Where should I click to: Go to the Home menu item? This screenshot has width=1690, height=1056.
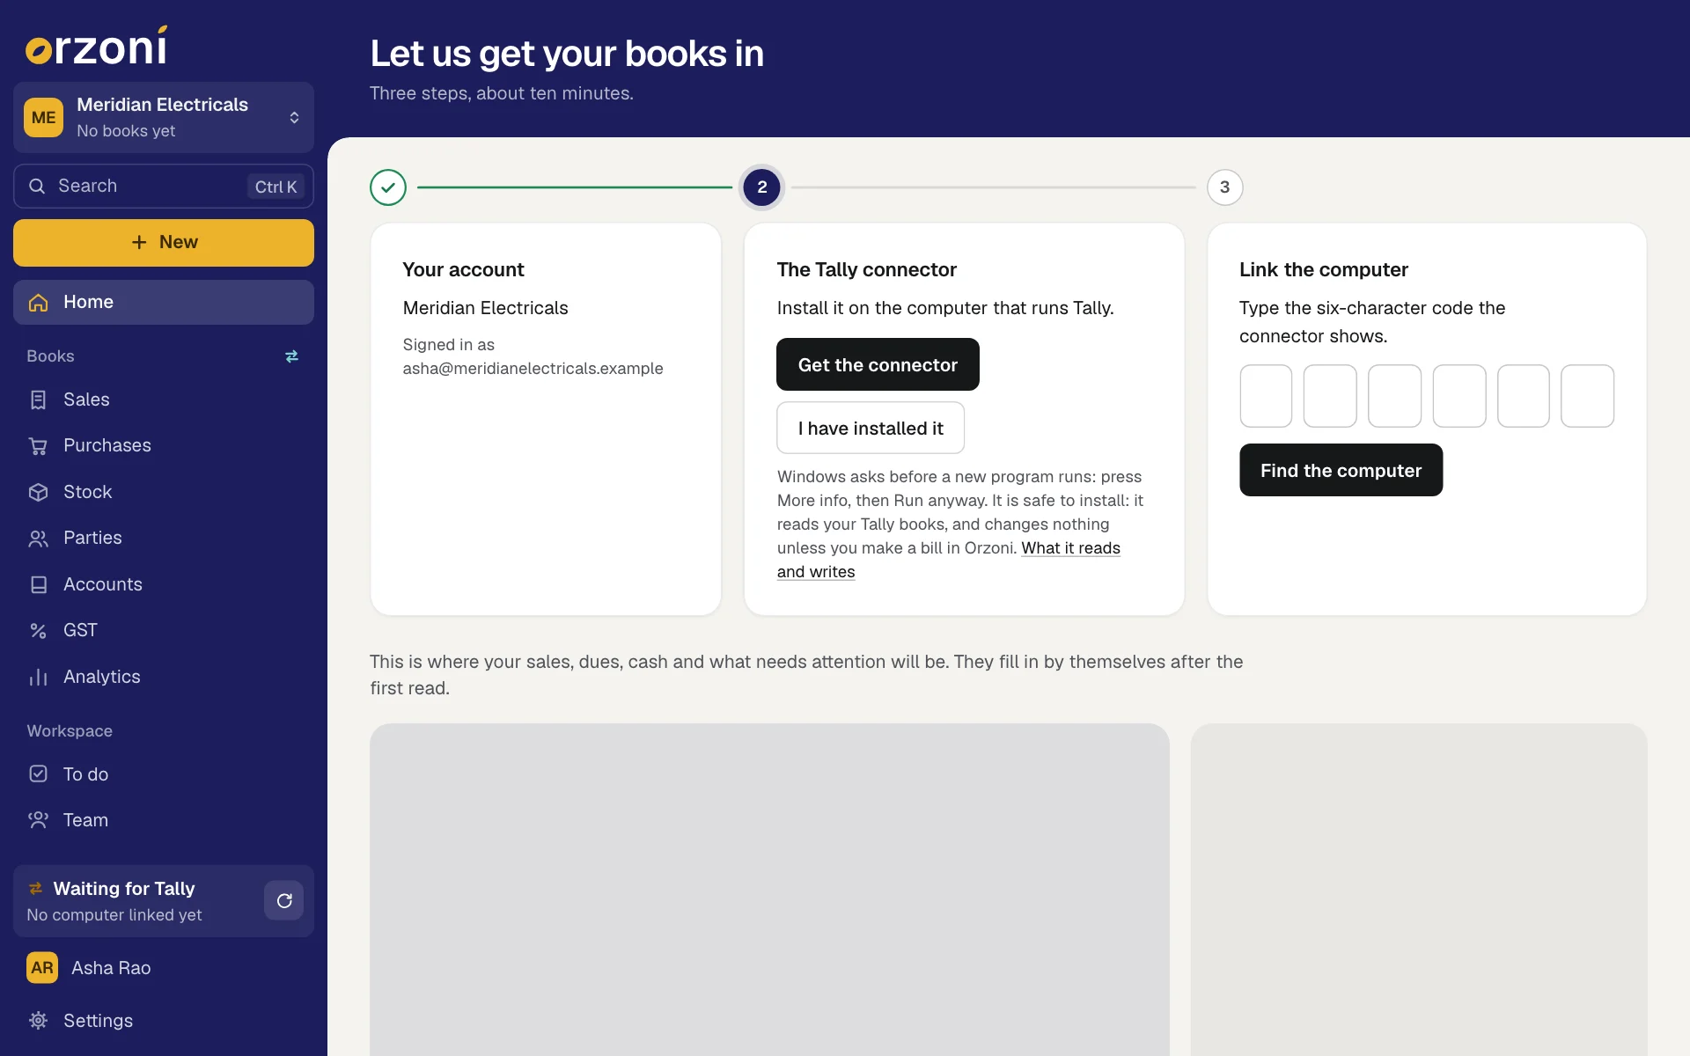click(x=164, y=302)
